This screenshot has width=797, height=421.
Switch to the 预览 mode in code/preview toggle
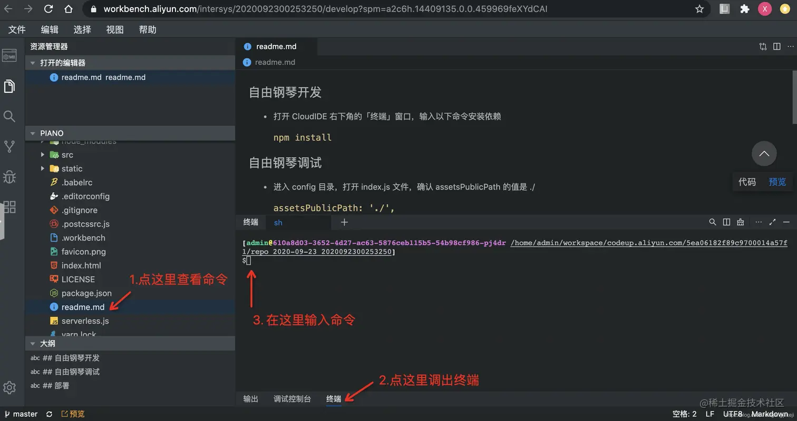(777, 181)
